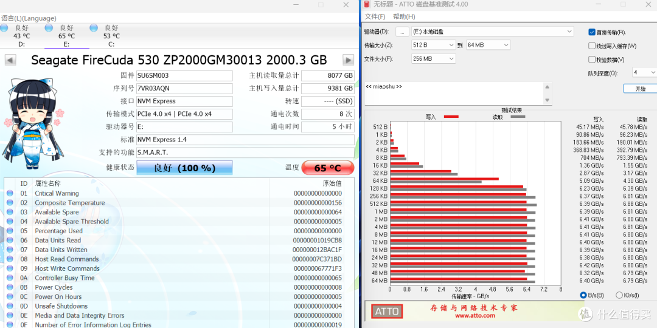Click the 原始值 raw value column header
This screenshot has width=657, height=328.
(x=332, y=183)
